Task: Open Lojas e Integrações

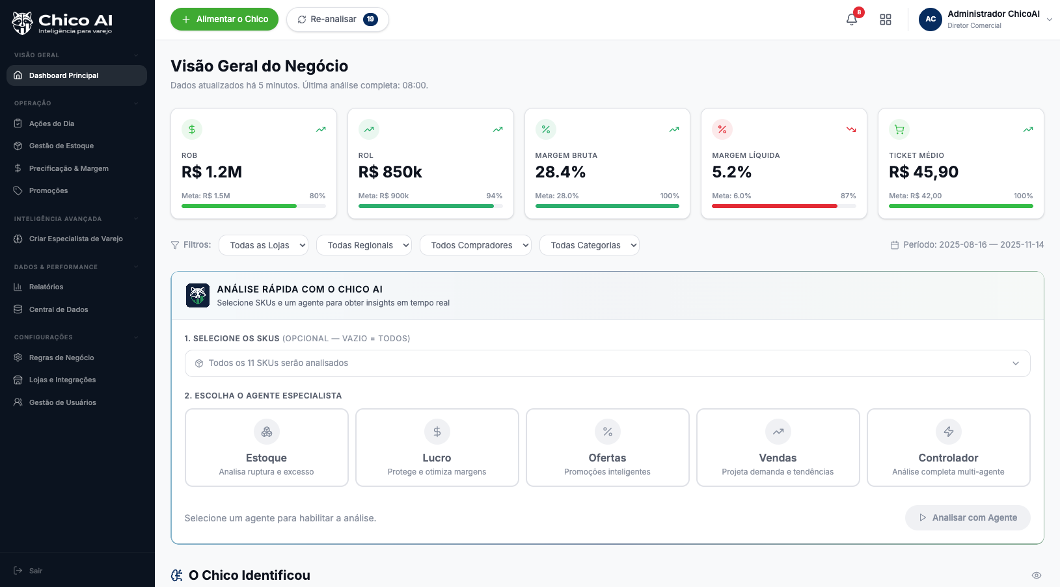Action: coord(77,380)
